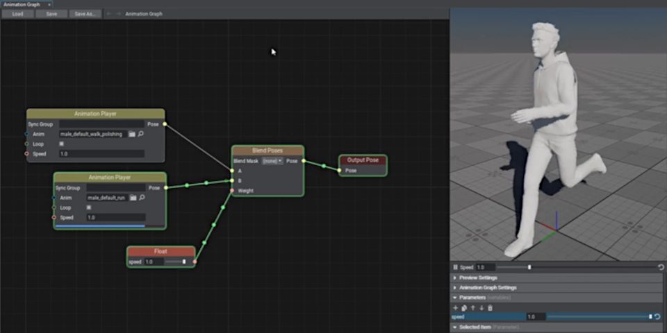Viewport: 667px width, 333px height.
Task: Delete parameter using trash icon
Action: (x=490, y=307)
